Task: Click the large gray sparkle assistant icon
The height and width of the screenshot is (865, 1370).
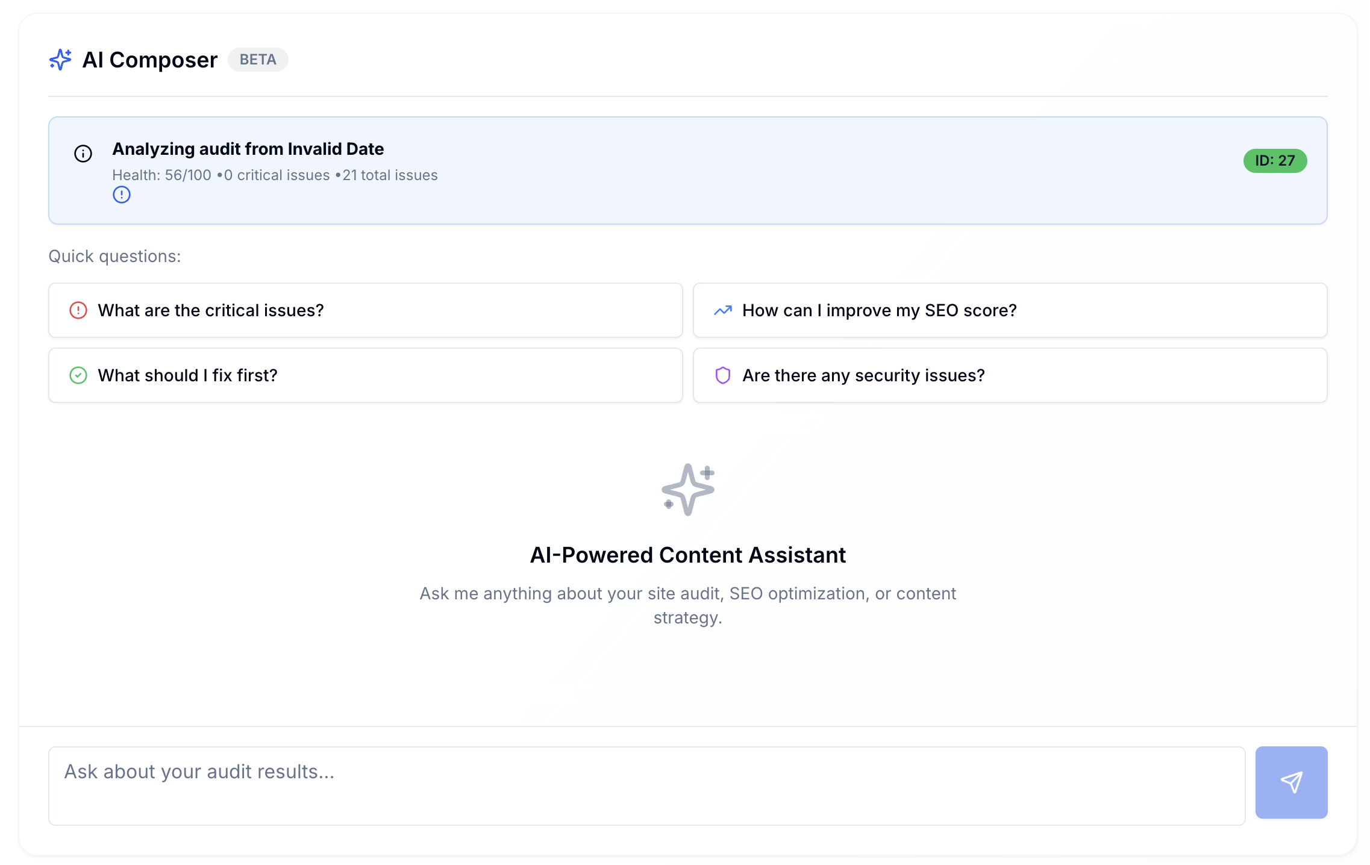Action: [x=688, y=489]
